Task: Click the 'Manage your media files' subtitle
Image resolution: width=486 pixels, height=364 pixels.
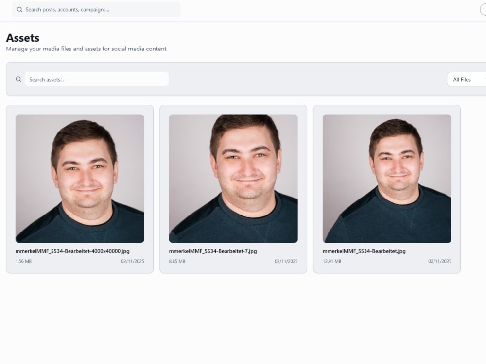Action: point(87,49)
